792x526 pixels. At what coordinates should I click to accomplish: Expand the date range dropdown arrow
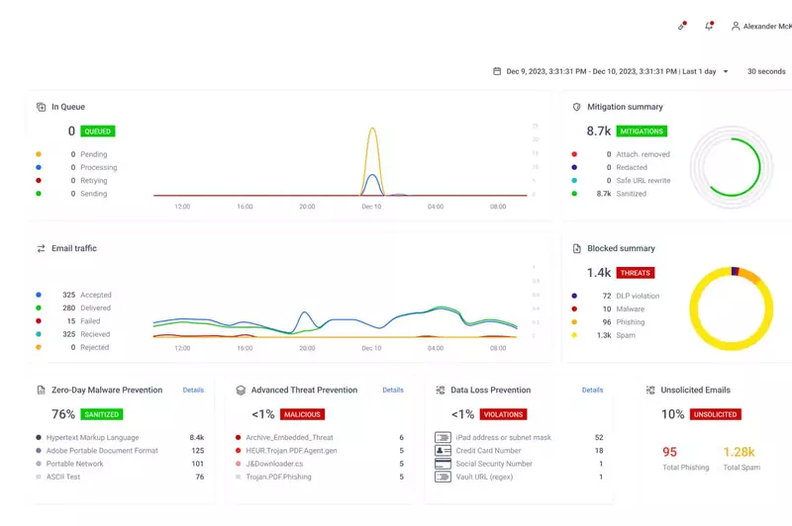pyautogui.click(x=726, y=71)
